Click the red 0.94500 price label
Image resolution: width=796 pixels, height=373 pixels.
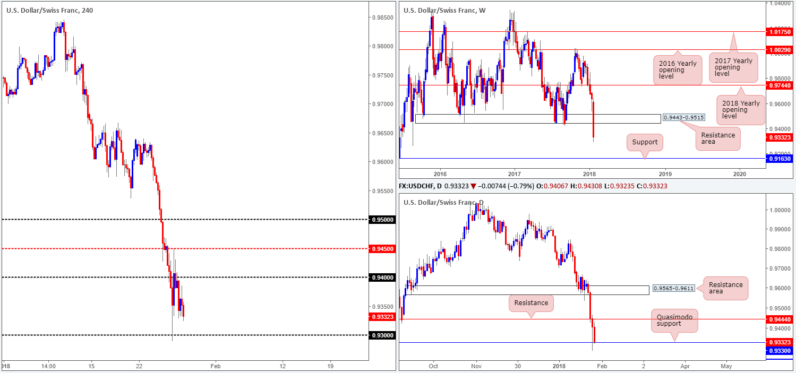point(382,248)
